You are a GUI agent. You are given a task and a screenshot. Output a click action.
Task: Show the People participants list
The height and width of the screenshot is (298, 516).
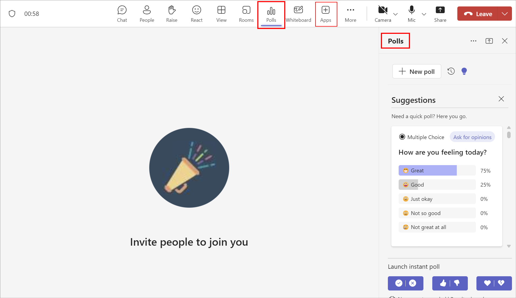tap(147, 14)
